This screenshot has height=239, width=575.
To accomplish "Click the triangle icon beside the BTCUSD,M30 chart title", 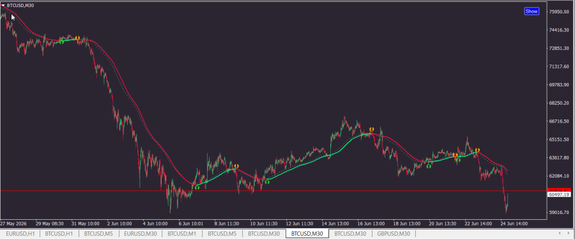I will [3, 6].
